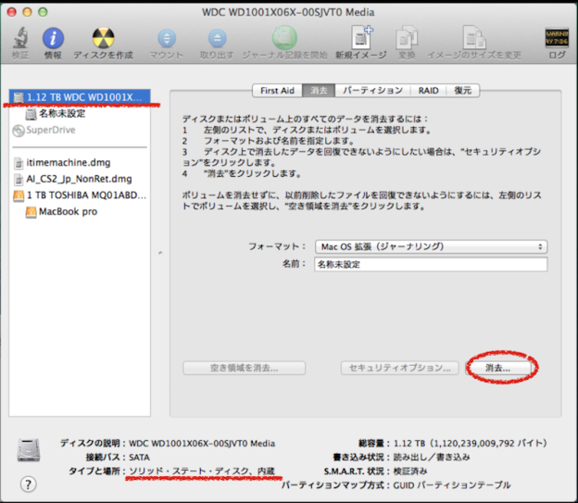578x503 pixels.
Task: Click the Verify (検証) microscope icon
Action: pos(19,38)
